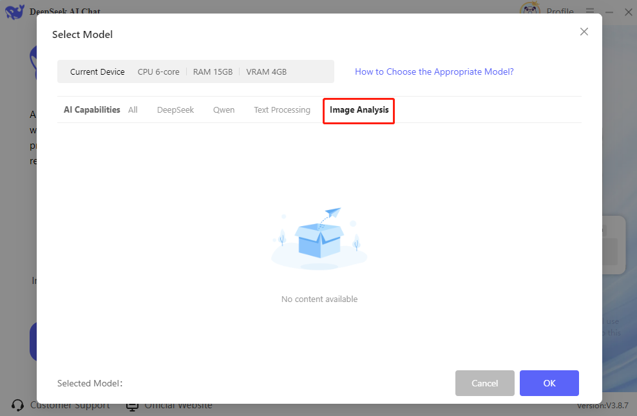The image size is (637, 416).
Task: Click the DeepSeek whale logo icon
Action: (x=15, y=12)
